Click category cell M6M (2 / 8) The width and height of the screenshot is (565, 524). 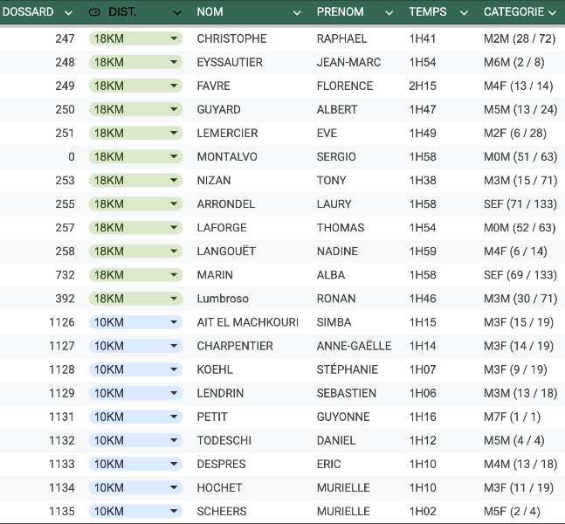point(513,62)
